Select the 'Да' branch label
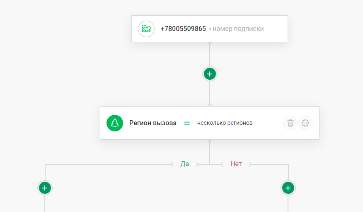 pyautogui.click(x=185, y=164)
